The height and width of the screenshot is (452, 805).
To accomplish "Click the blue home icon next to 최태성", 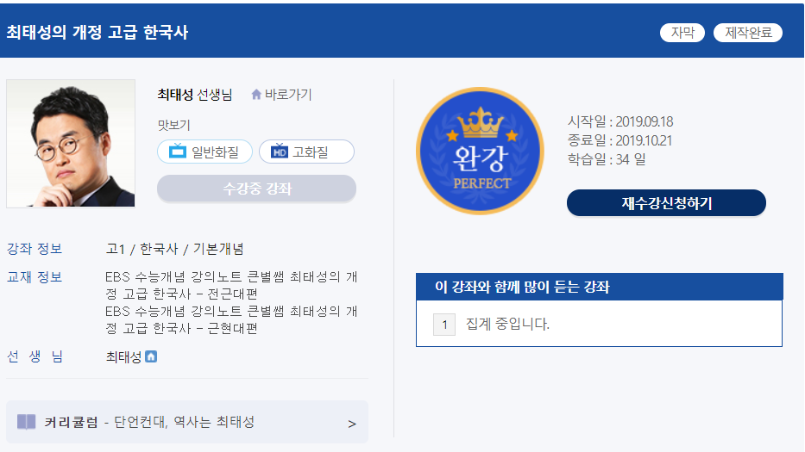I will tap(151, 356).
